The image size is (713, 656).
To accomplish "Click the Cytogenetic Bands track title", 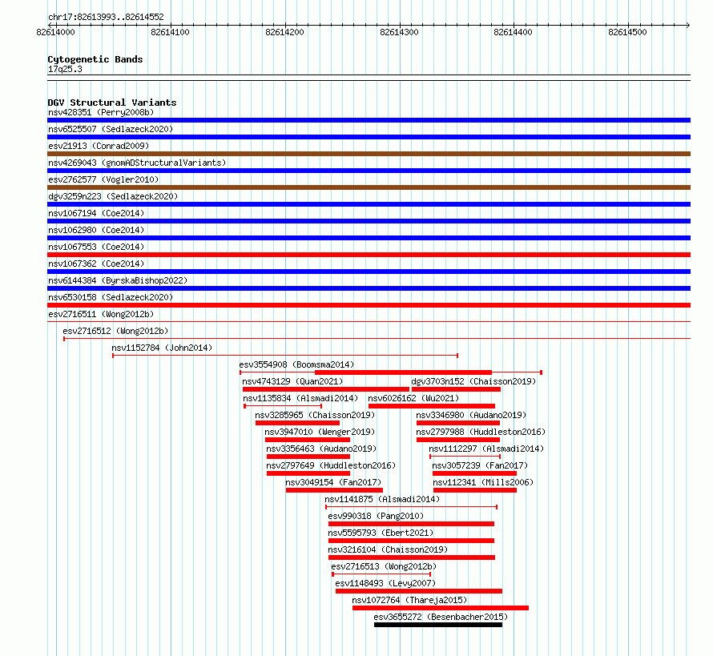I will coord(95,59).
